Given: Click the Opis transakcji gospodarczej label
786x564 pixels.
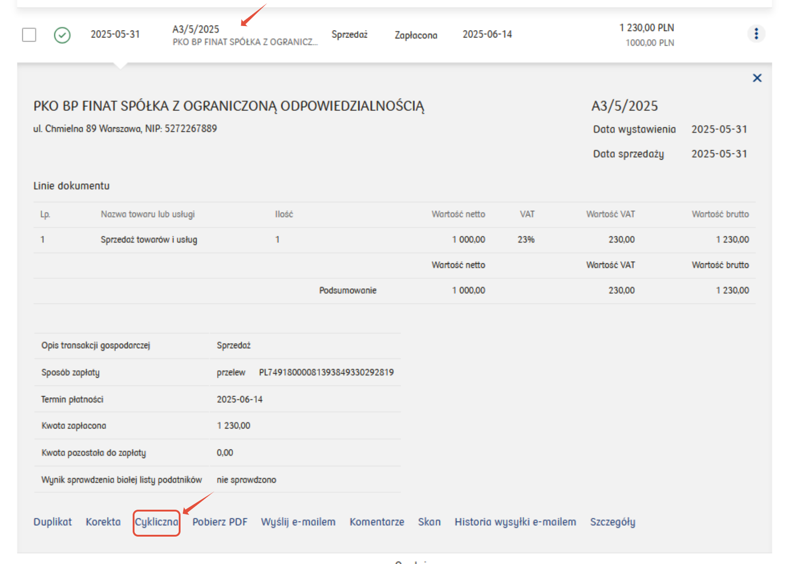Looking at the screenshot, I should 96,345.
